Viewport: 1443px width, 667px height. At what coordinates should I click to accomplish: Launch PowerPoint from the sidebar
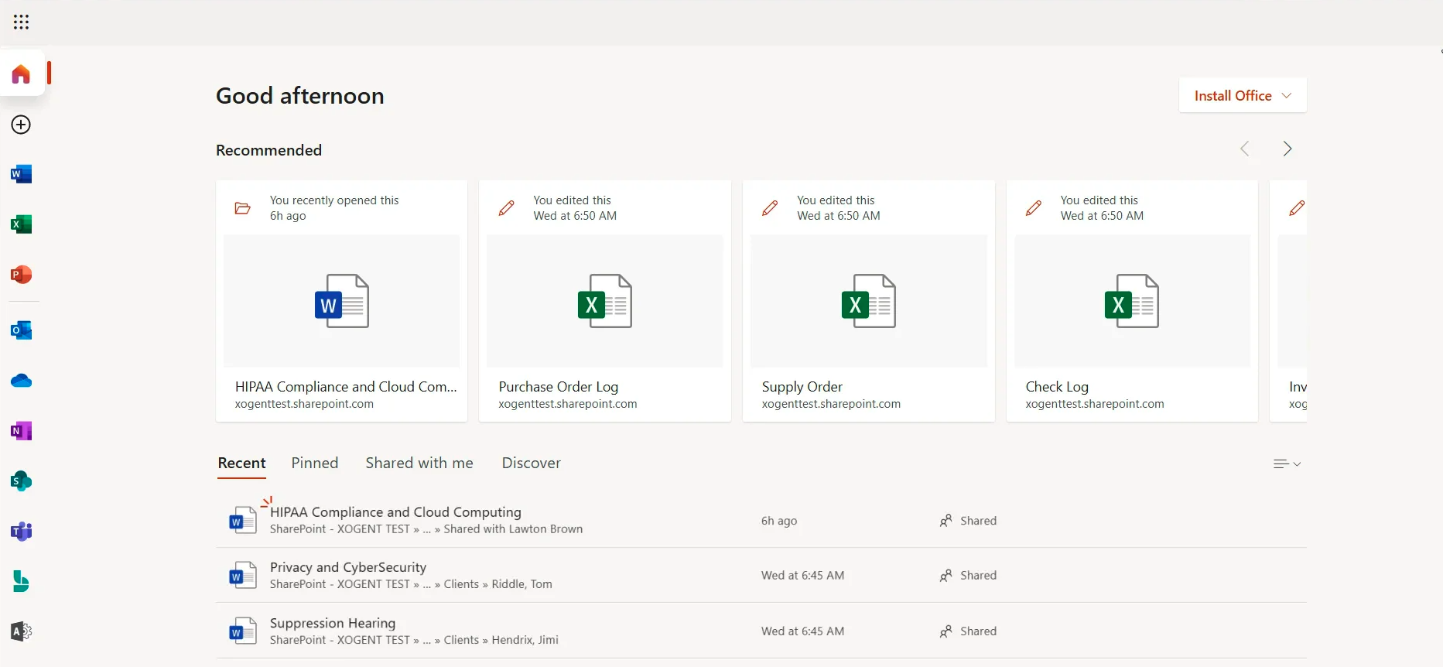tap(21, 275)
